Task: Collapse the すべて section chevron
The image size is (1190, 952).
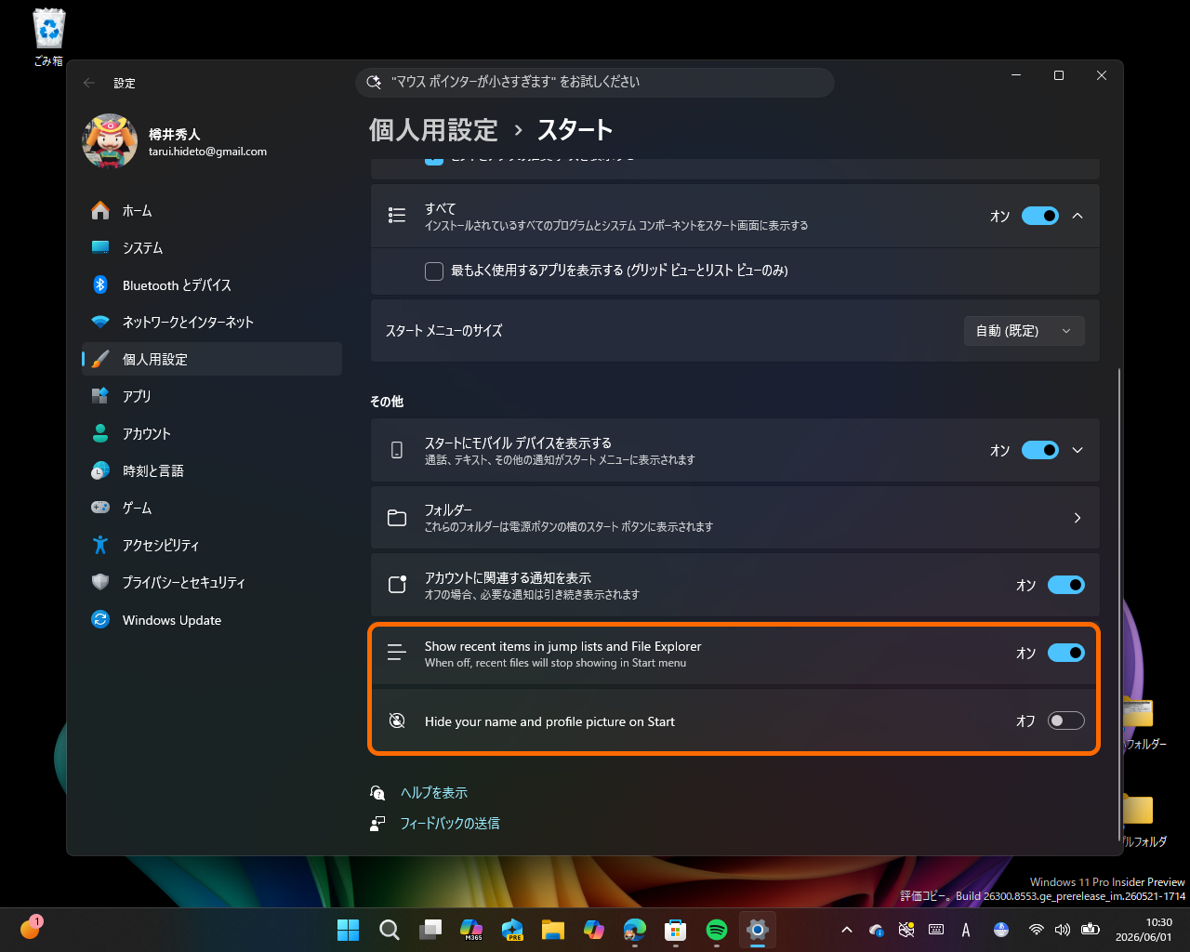Action: (x=1078, y=216)
